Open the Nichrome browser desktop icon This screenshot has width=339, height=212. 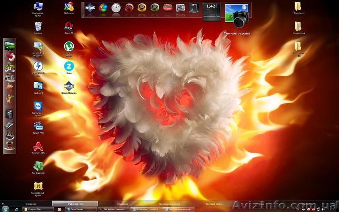(69, 7)
